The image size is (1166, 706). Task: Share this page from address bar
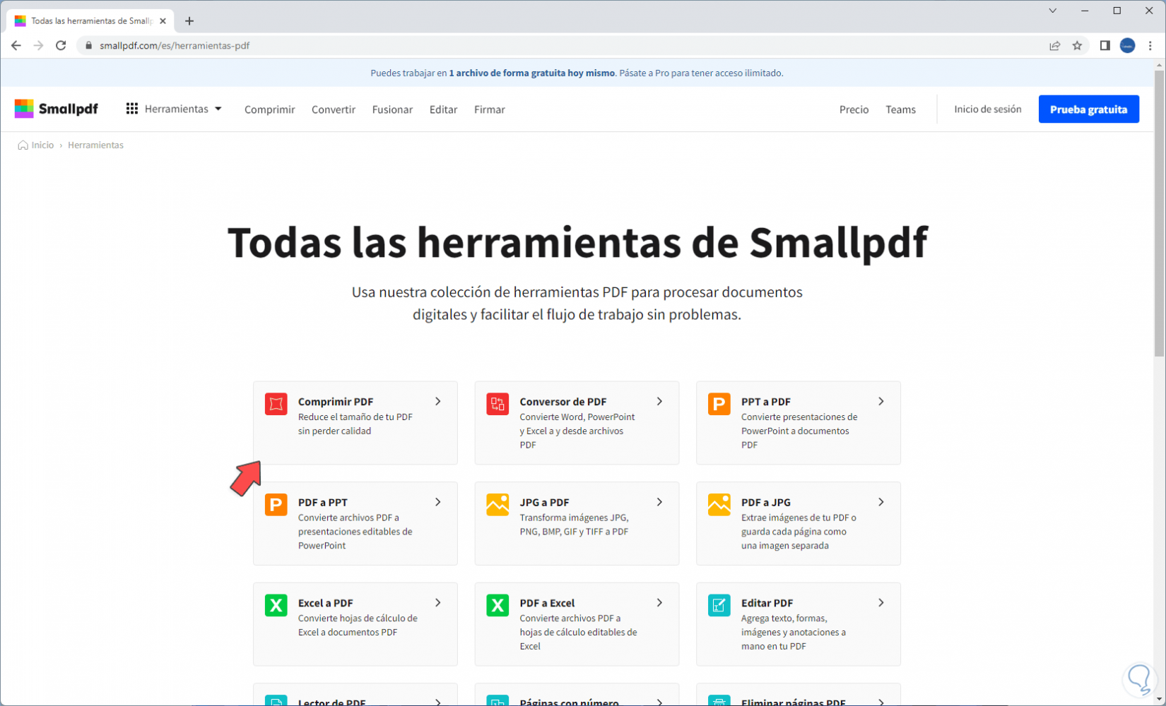pos(1055,45)
